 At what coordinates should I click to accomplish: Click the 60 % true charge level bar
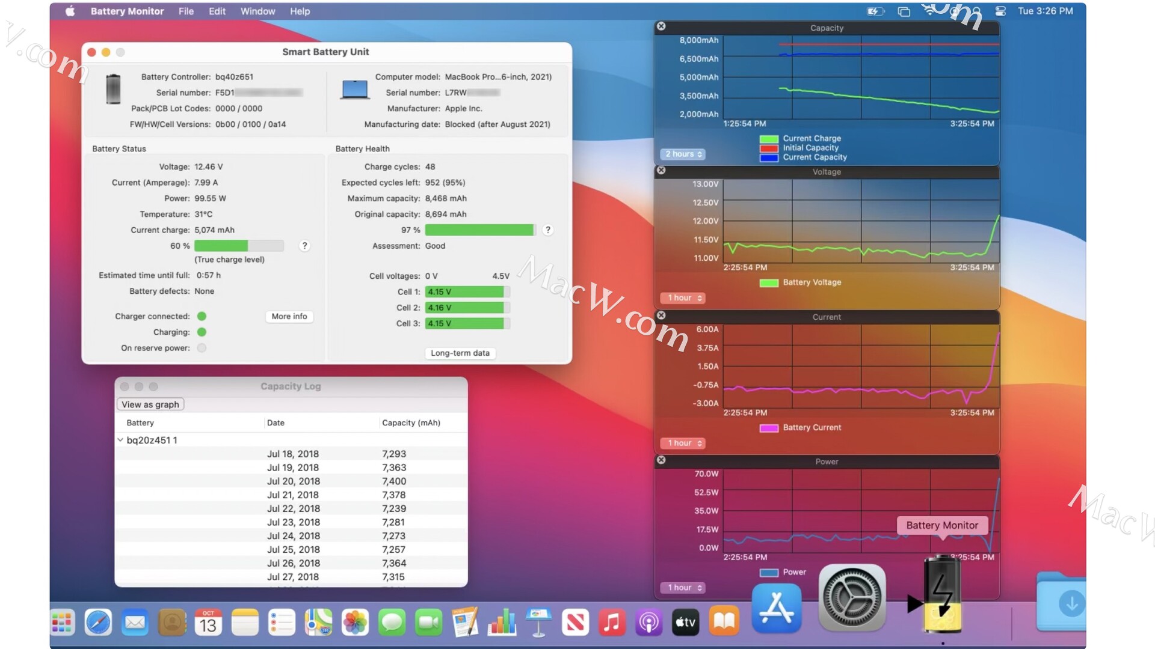pyautogui.click(x=239, y=246)
